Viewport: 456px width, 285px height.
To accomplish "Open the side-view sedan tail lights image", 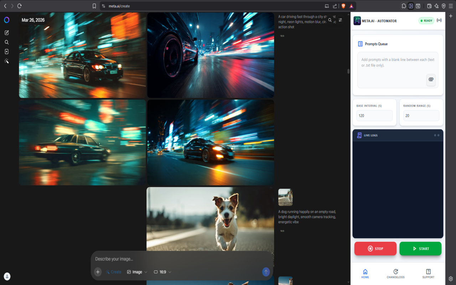I will click(82, 142).
